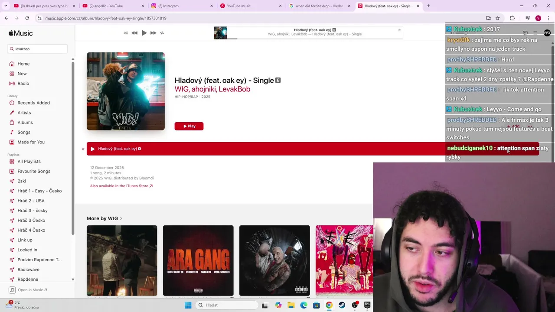Open the first More by WIG album thumbnail
Viewport: 555px width, 312px height.
click(x=122, y=260)
